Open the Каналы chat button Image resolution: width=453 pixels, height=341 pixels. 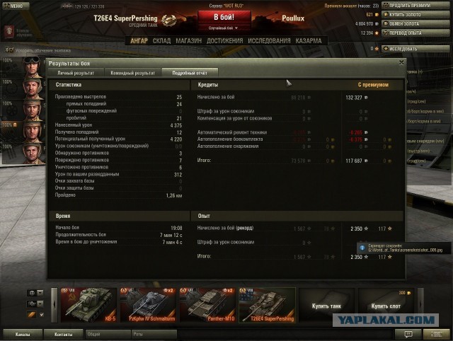[x=23, y=335]
